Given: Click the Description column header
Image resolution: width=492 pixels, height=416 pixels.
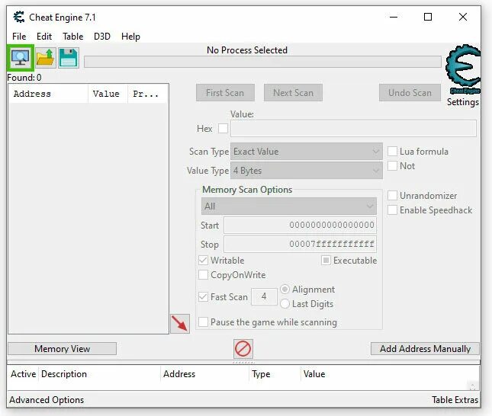Looking at the screenshot, I should coord(100,374).
